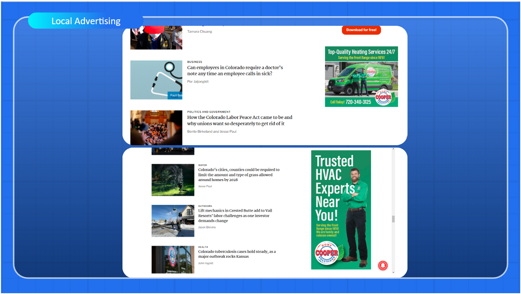
Task: Click the red-hat thumbnail at top of upper panel
Action: click(156, 38)
